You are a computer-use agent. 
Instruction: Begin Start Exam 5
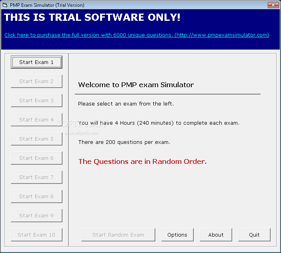(36, 139)
